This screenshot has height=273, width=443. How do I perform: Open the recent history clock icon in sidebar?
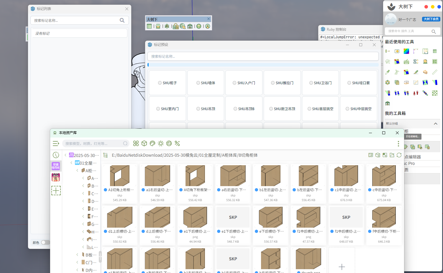[x=56, y=155]
